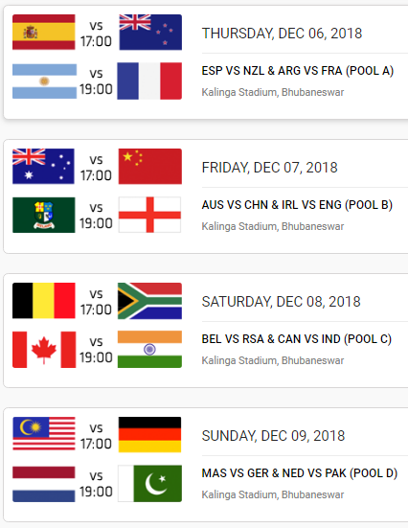Viewport: 408px width, 528px height.
Task: Select the Pakistan flag
Action: (149, 484)
